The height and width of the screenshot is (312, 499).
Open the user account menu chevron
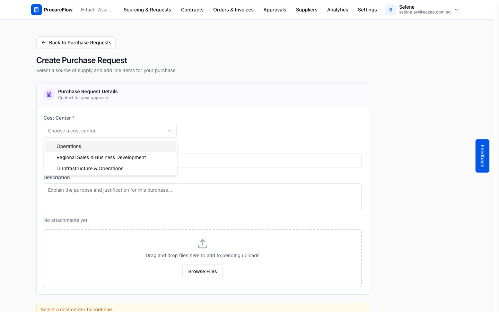coord(456,10)
